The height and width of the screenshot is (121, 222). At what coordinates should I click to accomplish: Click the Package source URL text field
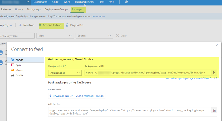148,73
